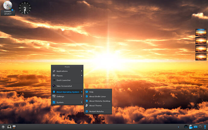Screen dimensions: 208x130
Task: Switch to the second virtual desktop thumbnail
Action: 201,40
